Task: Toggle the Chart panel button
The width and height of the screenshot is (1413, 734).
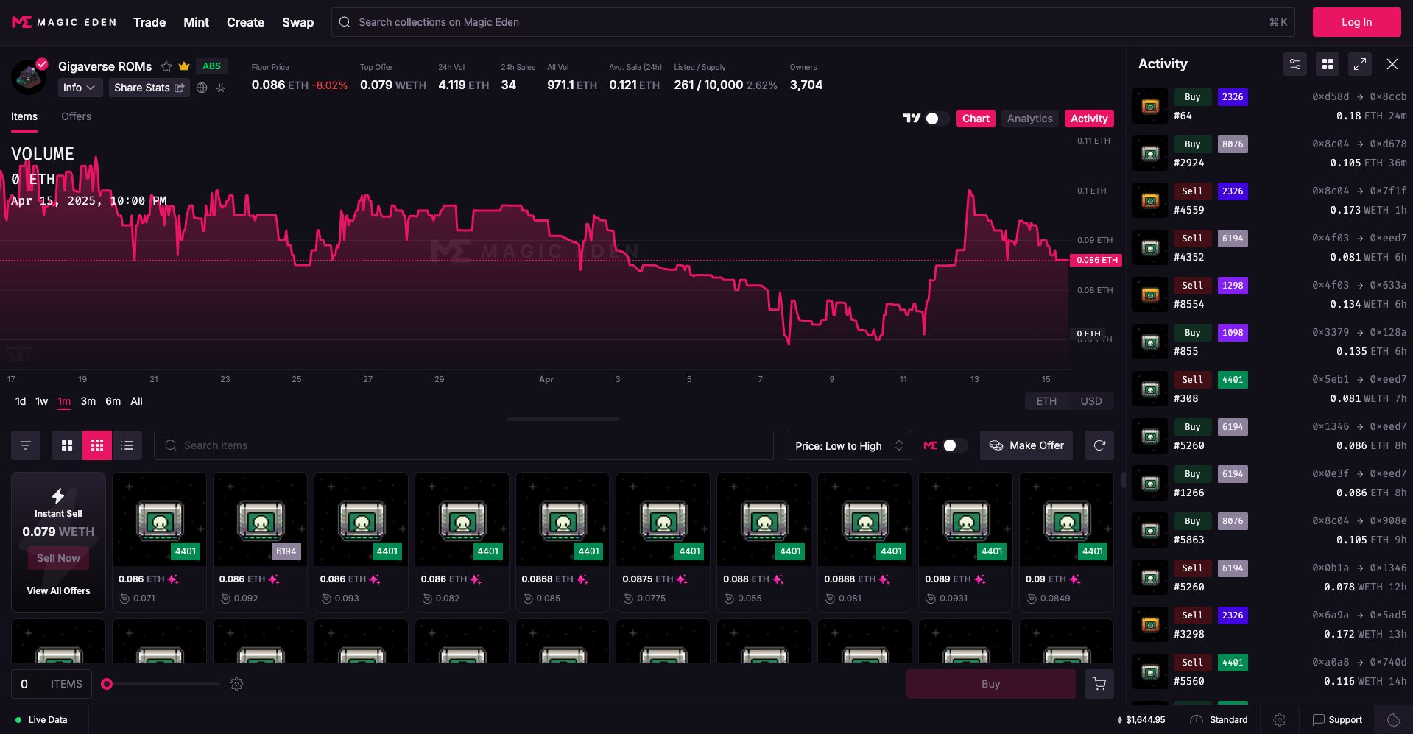Action: point(976,119)
